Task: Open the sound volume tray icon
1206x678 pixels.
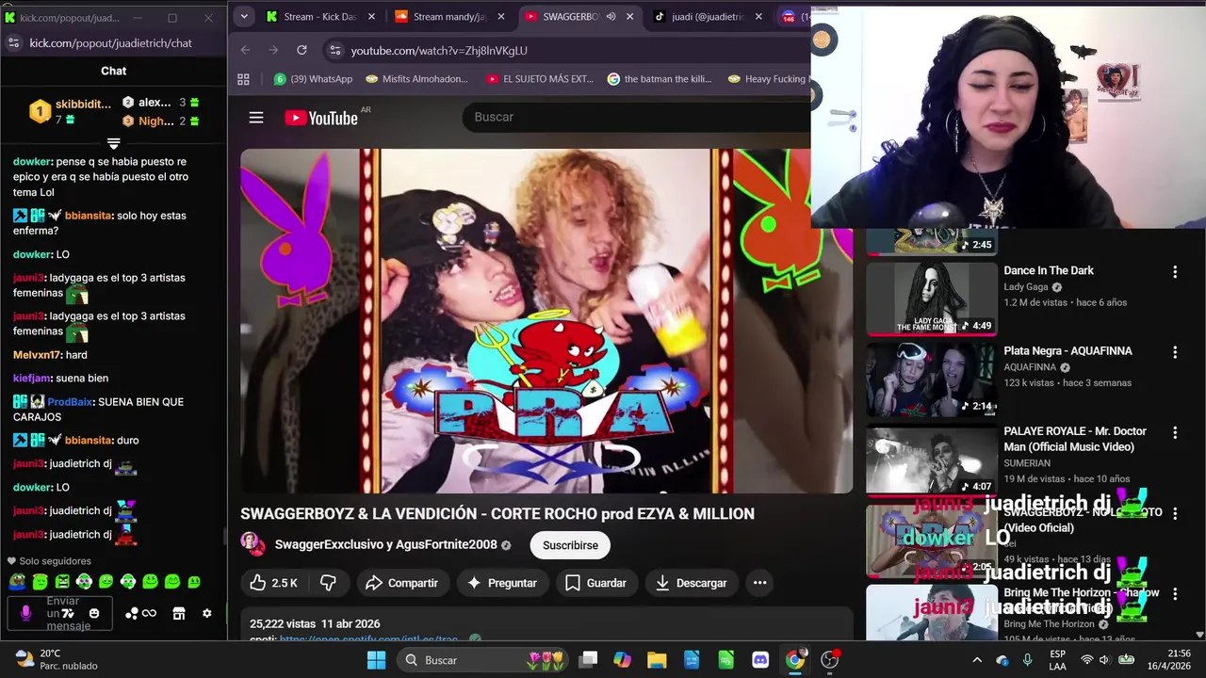Action: [1106, 659]
